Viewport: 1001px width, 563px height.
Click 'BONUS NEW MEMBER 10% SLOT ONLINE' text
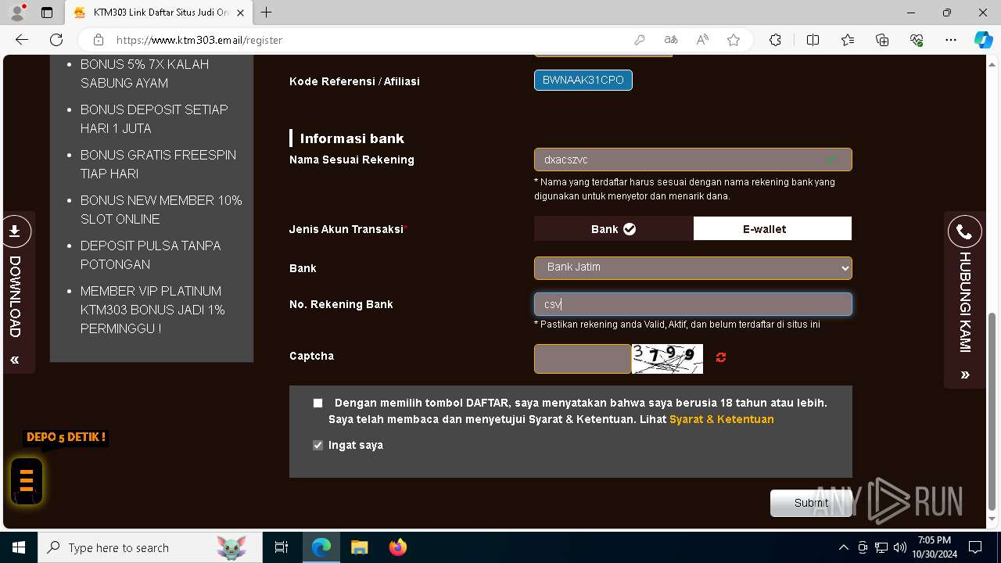coord(161,210)
